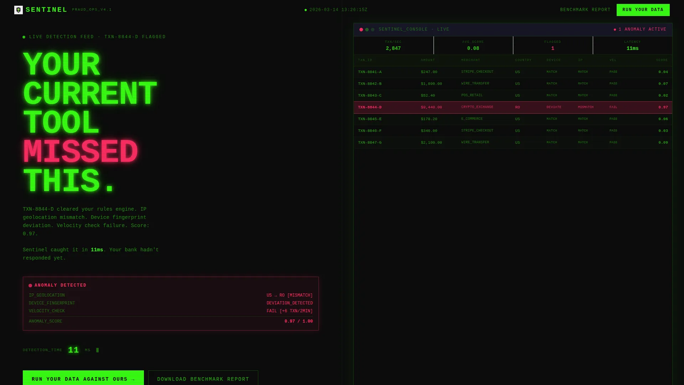The width and height of the screenshot is (684, 385).
Task: Click the dim third console window dot
Action: coord(373,30)
